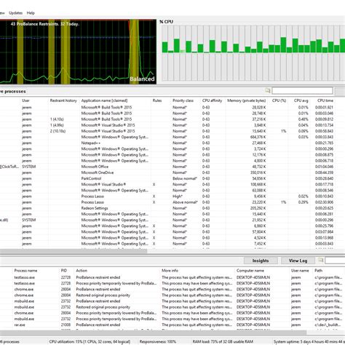Sort by CPU affinity column header
Screen dimensions: 345x345
[212, 100]
